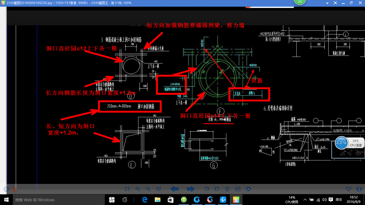Open the image editing tool icon
Screen dimensions: 365x205
tap(238, 189)
